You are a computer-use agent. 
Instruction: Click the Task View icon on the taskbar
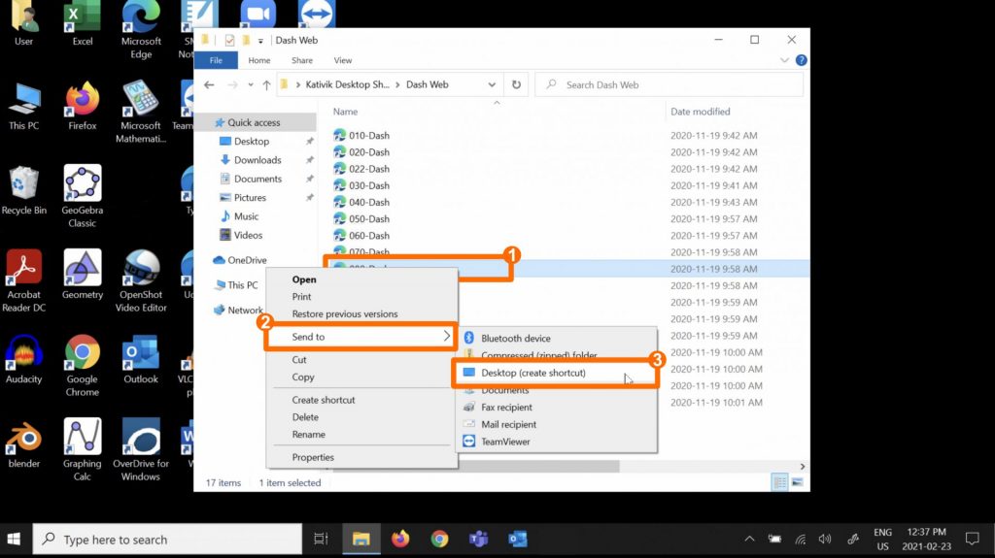321,539
